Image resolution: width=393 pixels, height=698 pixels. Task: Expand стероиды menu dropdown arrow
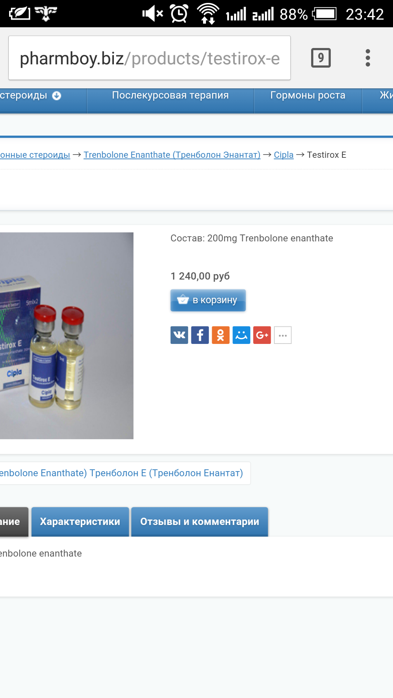56,96
